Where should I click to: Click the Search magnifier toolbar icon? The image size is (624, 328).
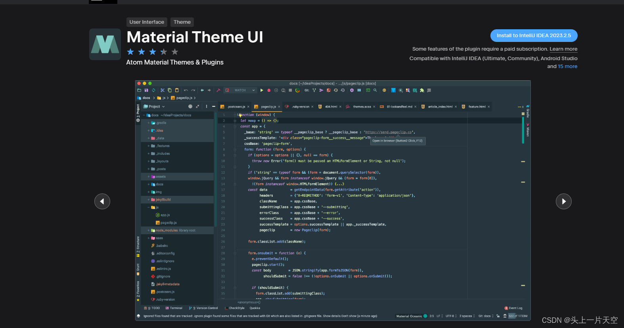coord(375,90)
